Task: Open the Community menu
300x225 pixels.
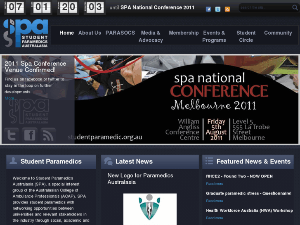Action: pos(278,33)
